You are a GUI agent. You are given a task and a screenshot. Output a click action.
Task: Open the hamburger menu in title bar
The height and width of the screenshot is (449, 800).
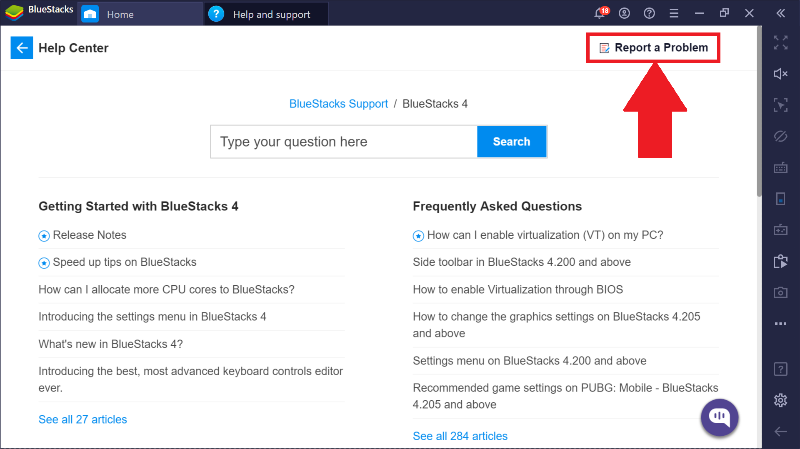click(674, 13)
